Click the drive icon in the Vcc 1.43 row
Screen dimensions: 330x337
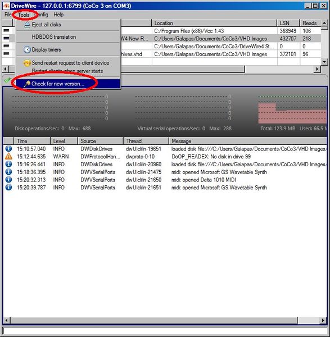point(6,31)
